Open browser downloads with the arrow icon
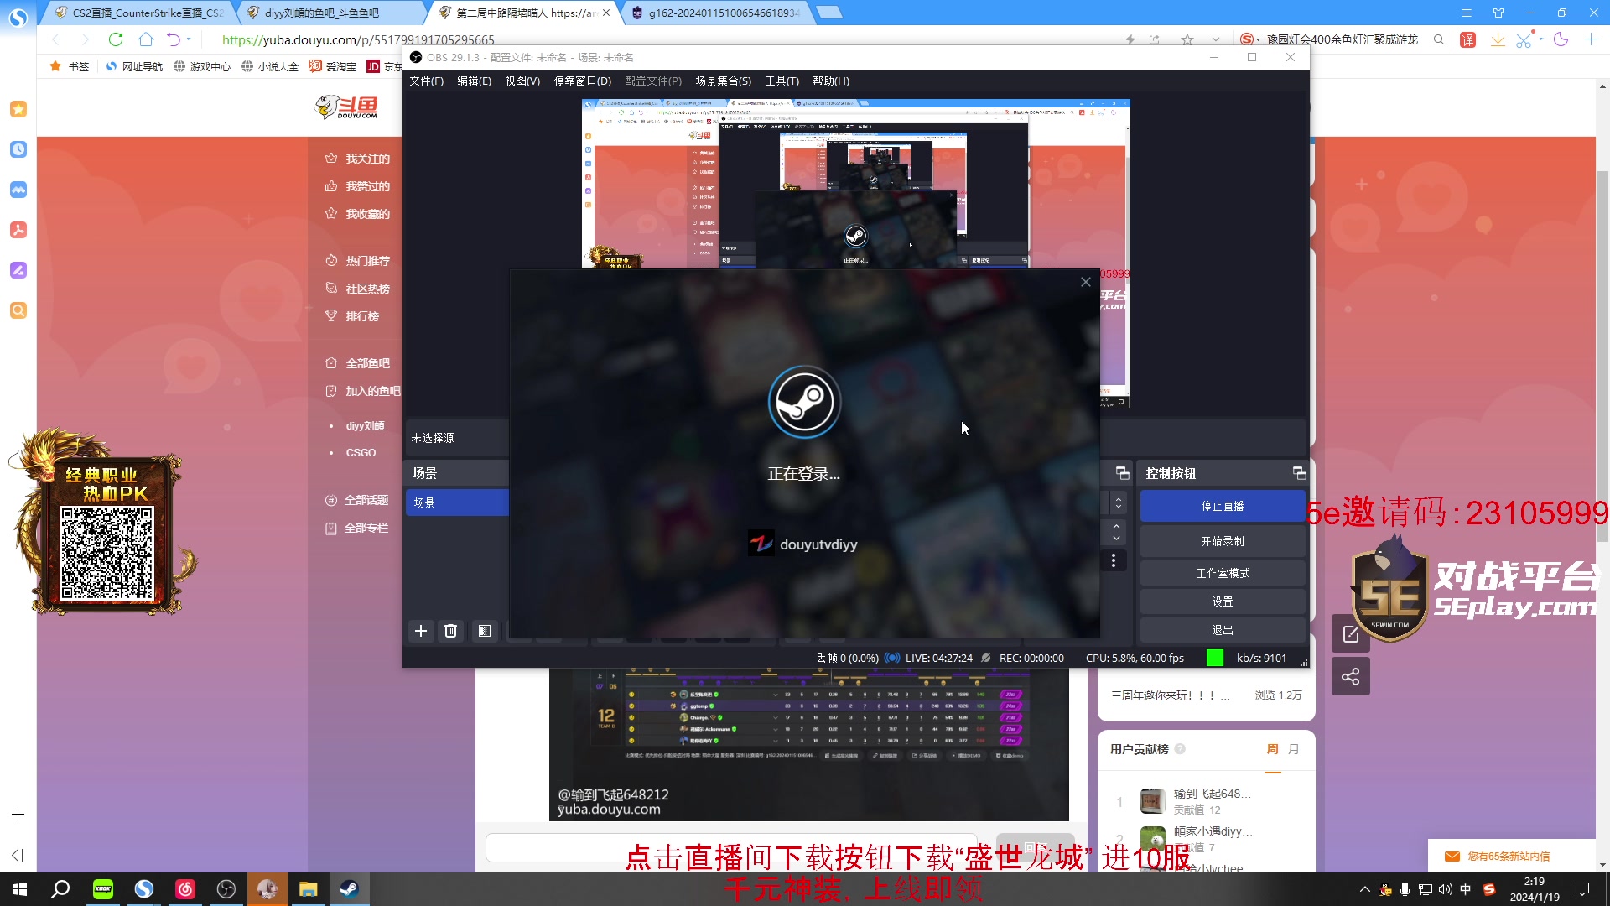This screenshot has height=906, width=1610. click(1498, 39)
